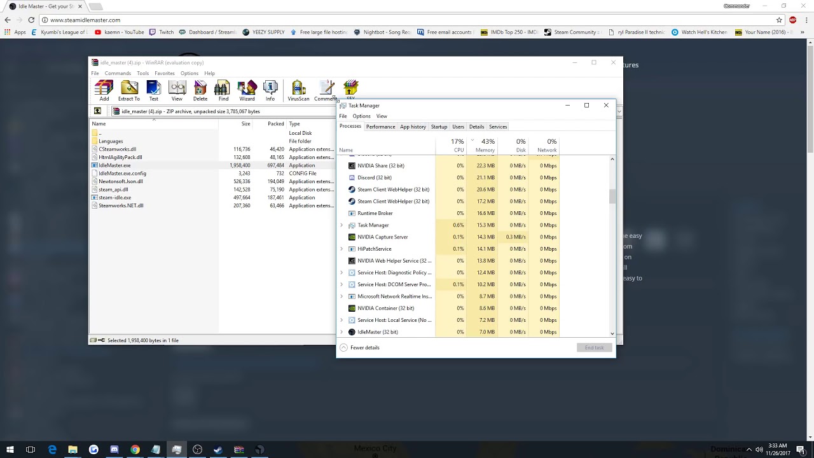
Task: Open Steam from the taskbar
Action: [218, 450]
